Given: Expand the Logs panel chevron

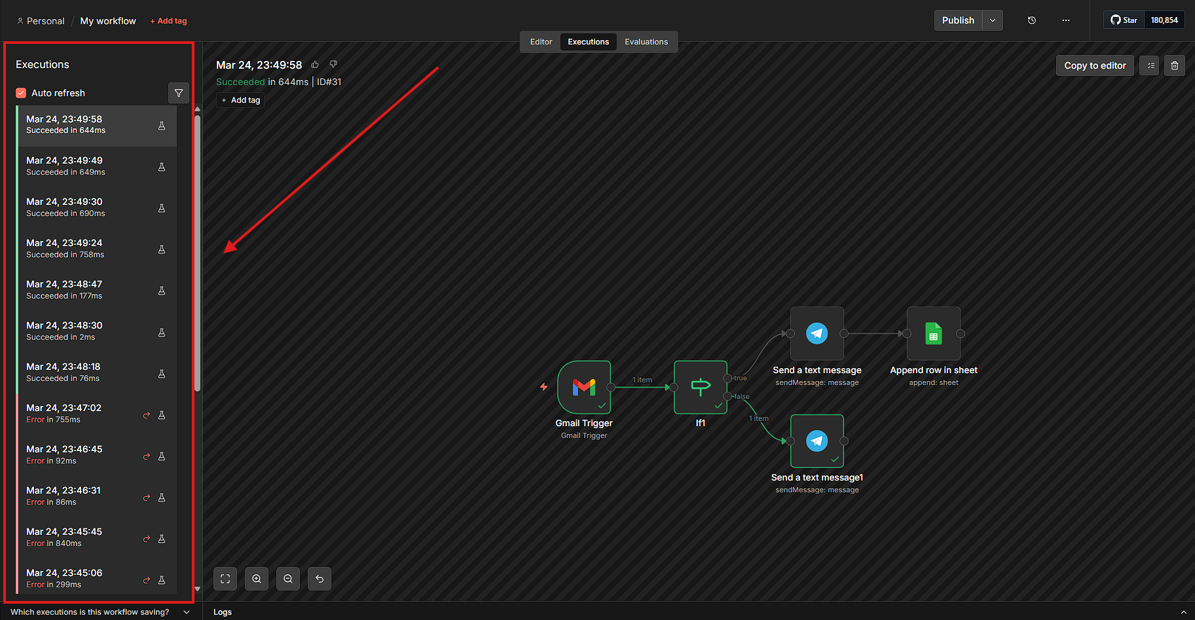Looking at the screenshot, I should point(1183,612).
